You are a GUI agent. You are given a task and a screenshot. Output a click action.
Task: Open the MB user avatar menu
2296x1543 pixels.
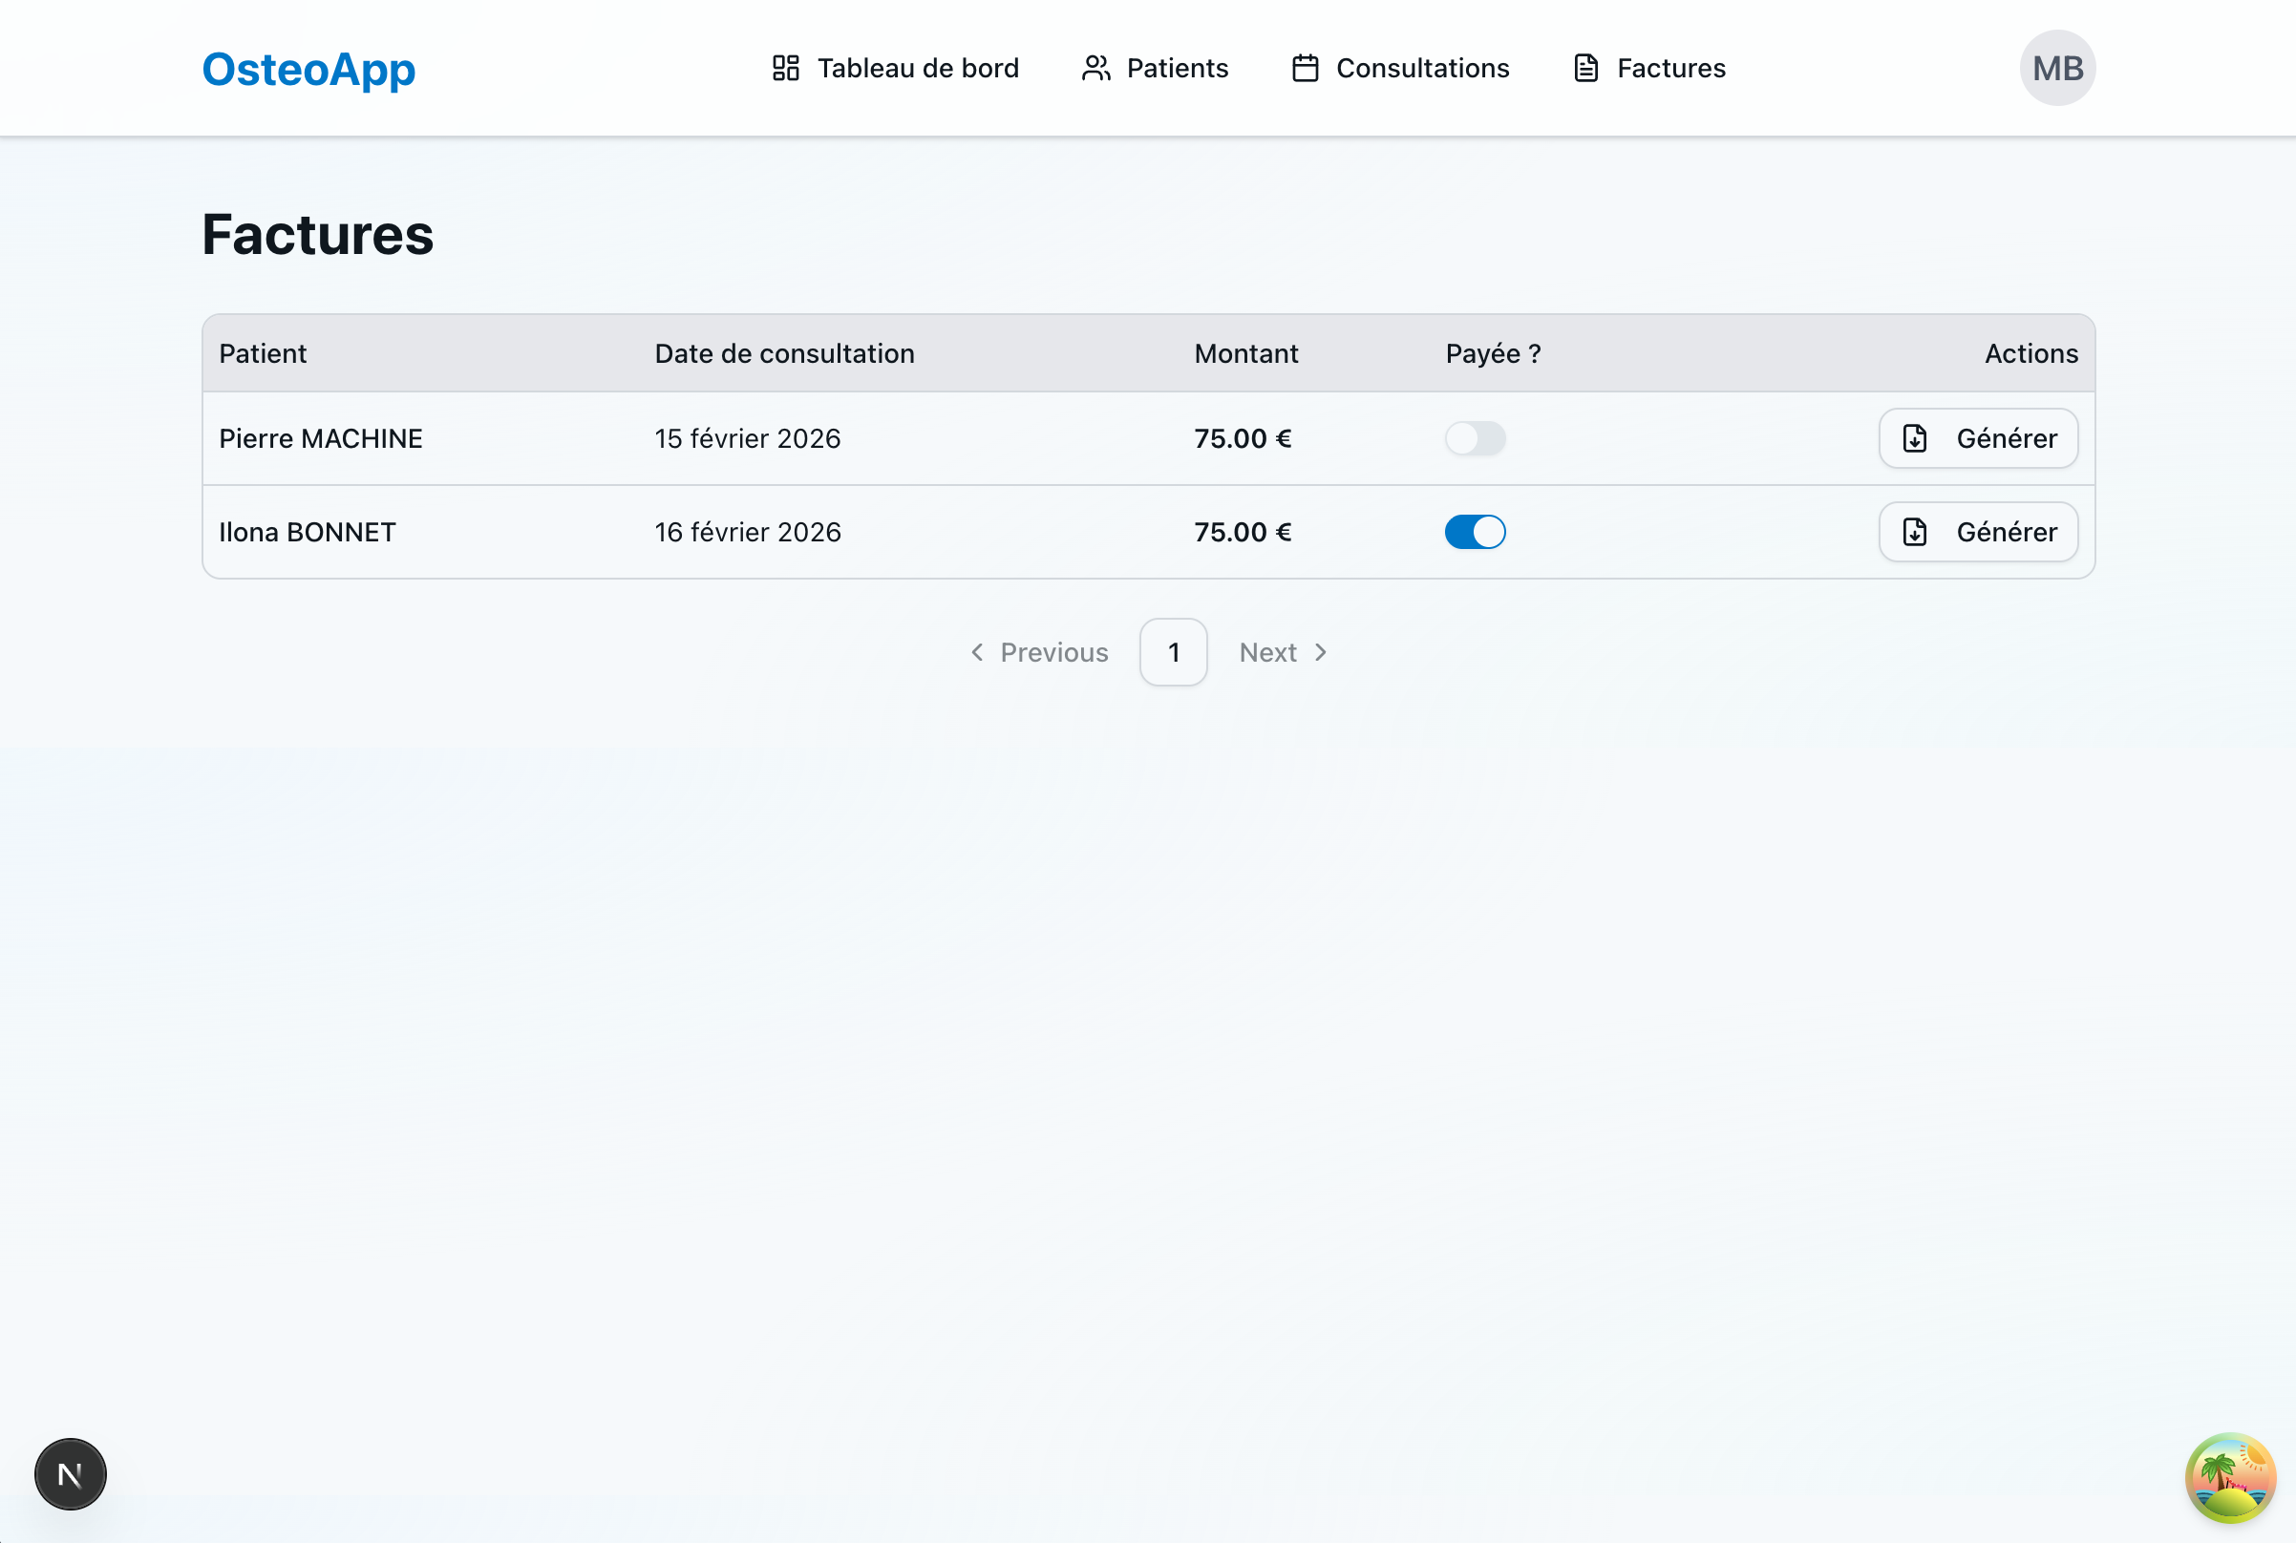click(2057, 68)
